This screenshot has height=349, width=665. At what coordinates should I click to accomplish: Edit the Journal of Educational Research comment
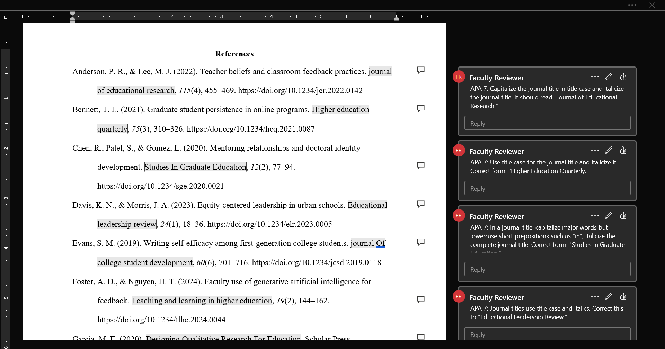click(x=609, y=77)
